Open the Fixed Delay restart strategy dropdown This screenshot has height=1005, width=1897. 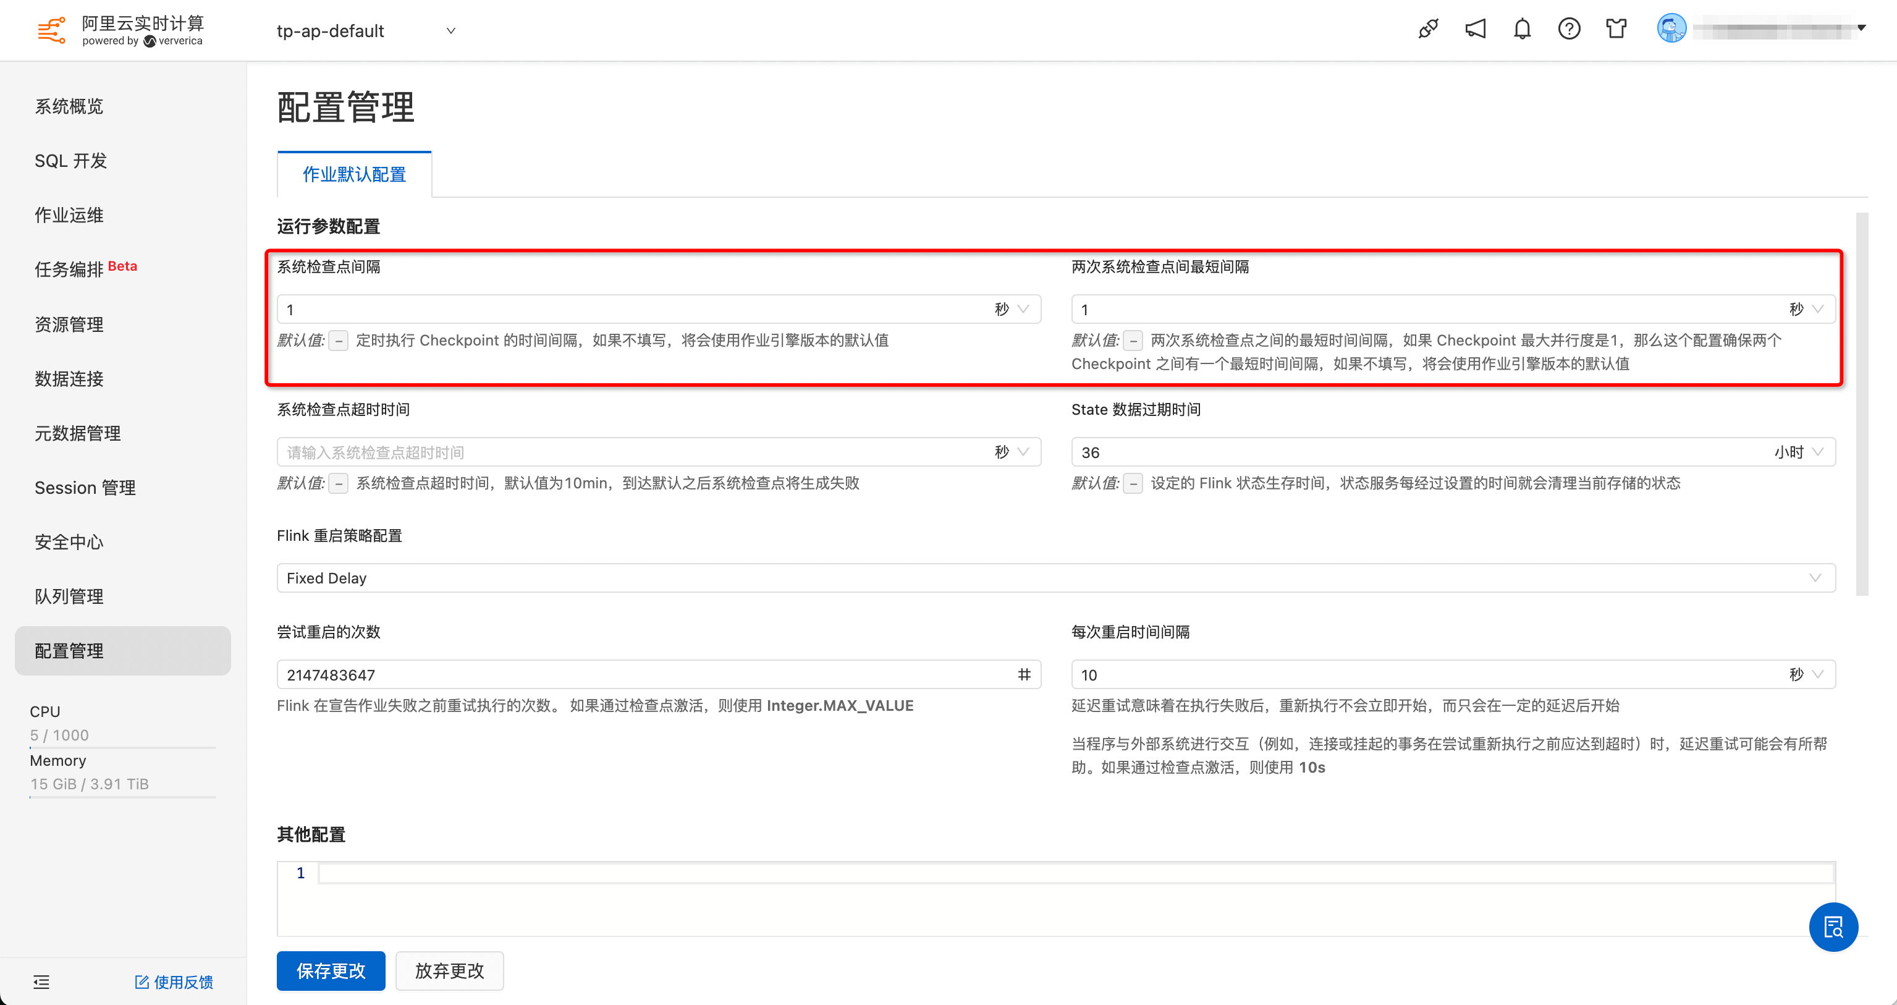[x=1055, y=579]
